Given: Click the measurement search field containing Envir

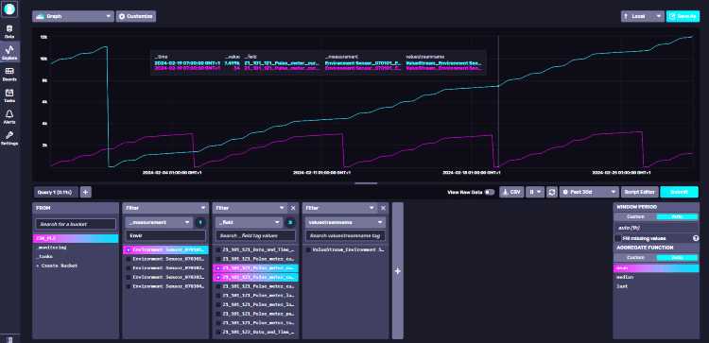Looking at the screenshot, I should pyautogui.click(x=166, y=235).
